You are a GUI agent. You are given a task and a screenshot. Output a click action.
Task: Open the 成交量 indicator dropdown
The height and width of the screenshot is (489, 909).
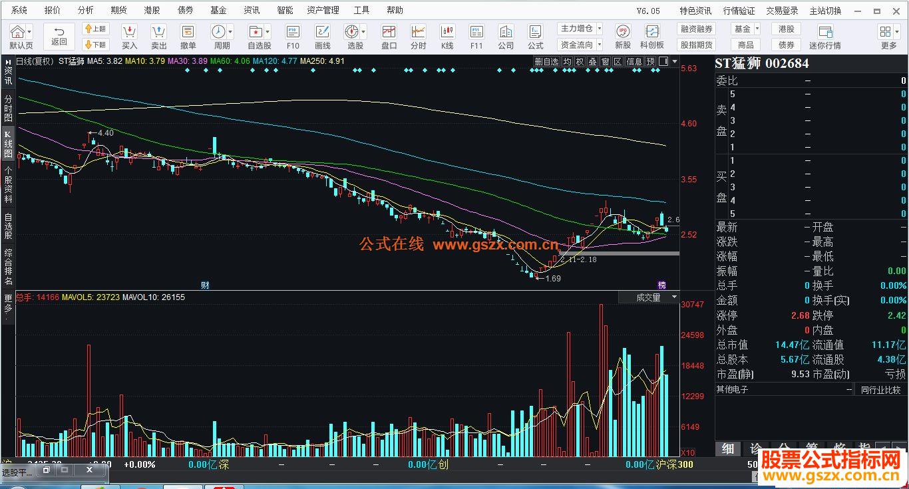pos(648,297)
